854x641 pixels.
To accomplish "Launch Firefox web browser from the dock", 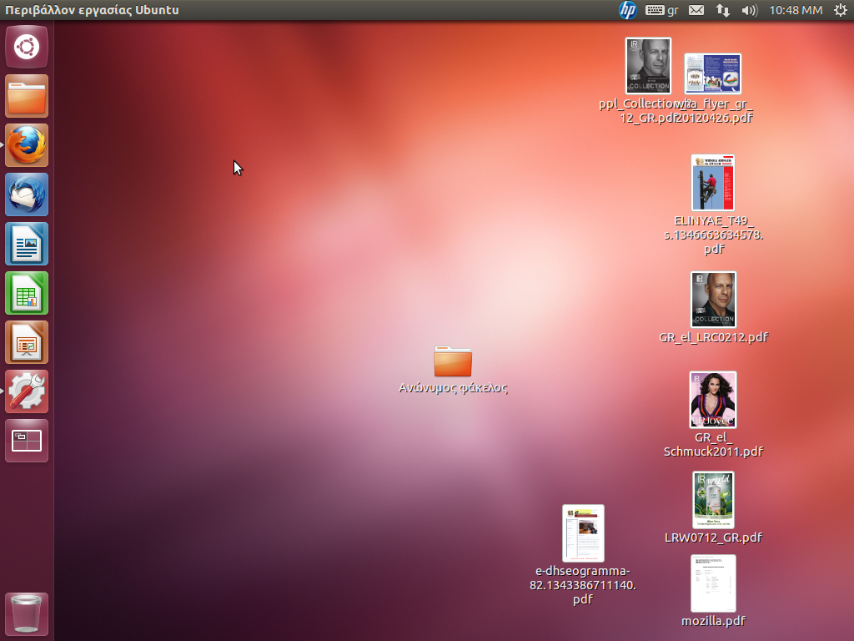I will pyautogui.click(x=27, y=145).
